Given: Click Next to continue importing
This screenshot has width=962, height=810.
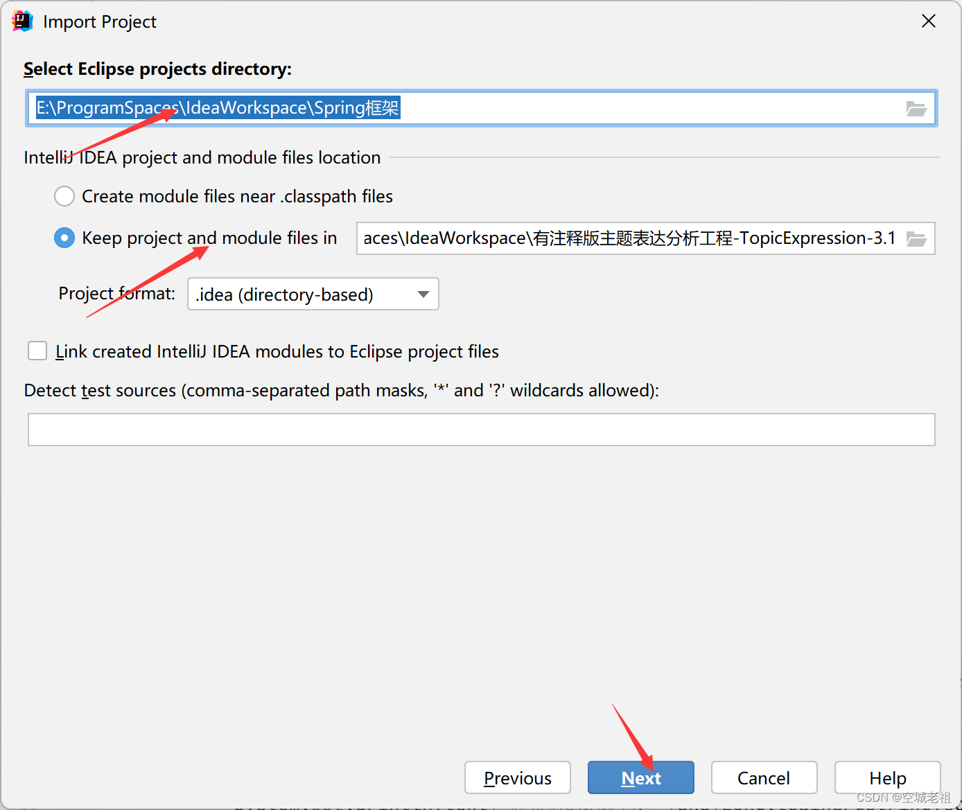Looking at the screenshot, I should [x=640, y=777].
